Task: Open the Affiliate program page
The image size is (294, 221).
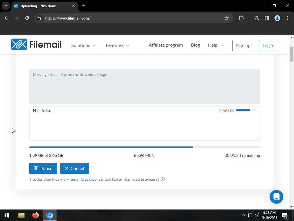Action: (x=166, y=45)
